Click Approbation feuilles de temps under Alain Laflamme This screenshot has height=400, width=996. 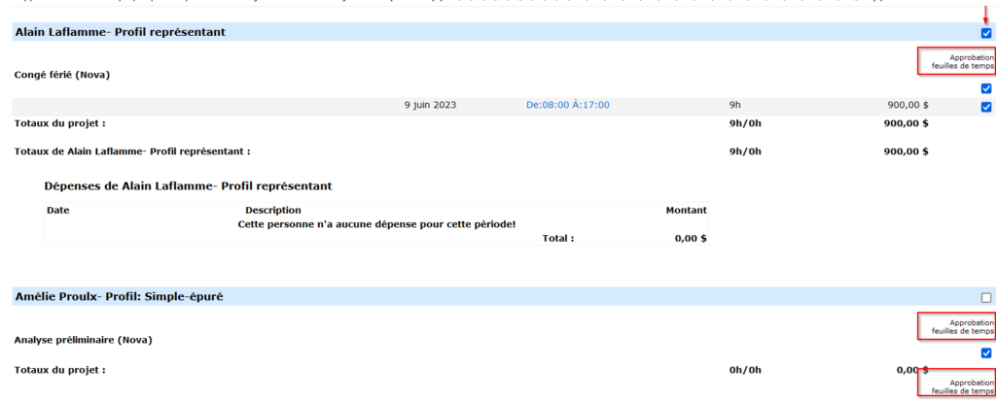[957, 62]
